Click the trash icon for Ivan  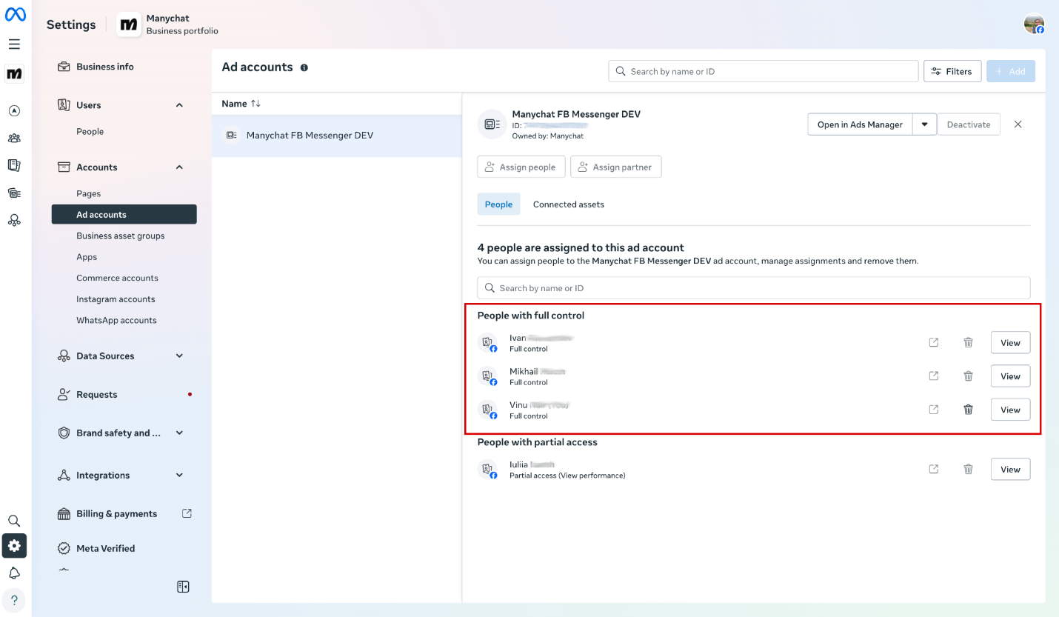click(968, 343)
